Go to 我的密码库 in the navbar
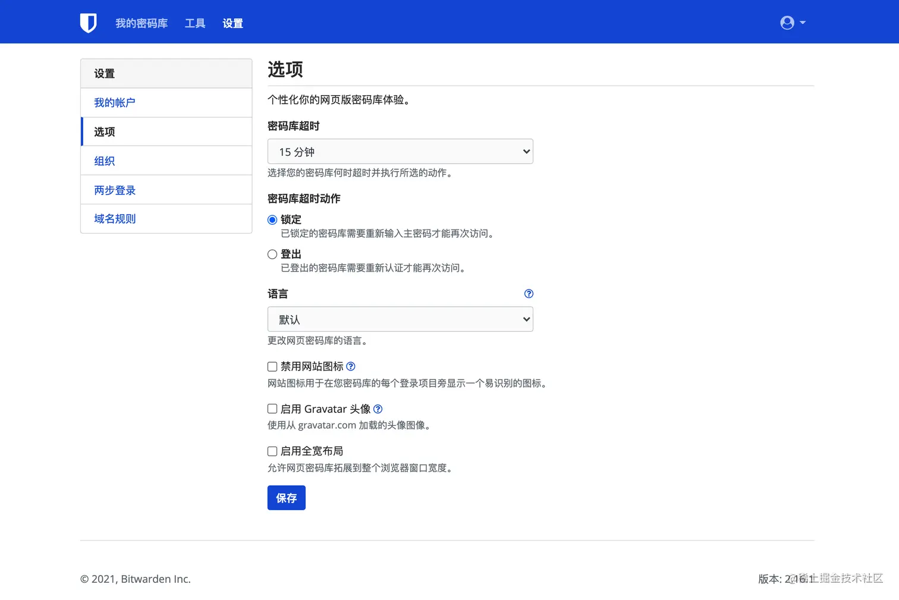The image size is (899, 600). point(142,23)
